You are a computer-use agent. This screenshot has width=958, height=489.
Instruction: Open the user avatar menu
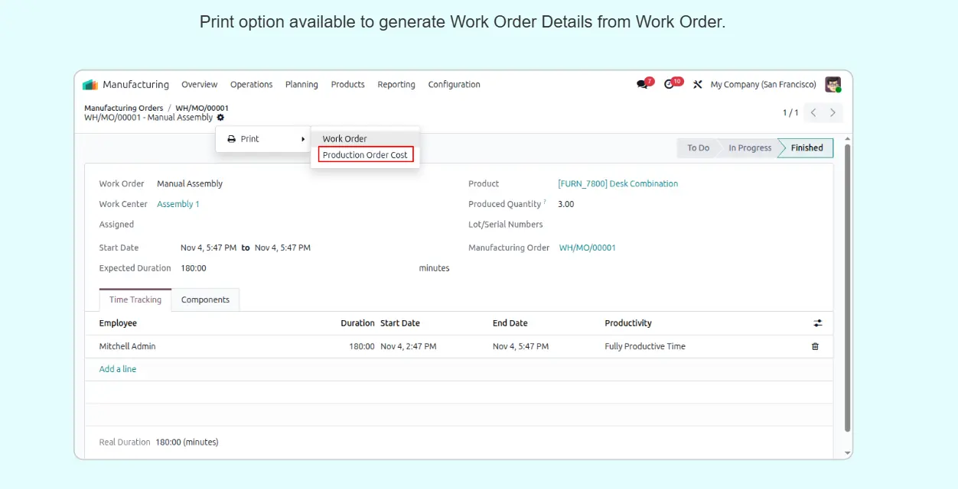833,85
